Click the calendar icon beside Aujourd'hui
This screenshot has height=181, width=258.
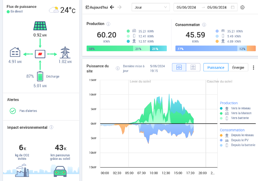click(x=87, y=7)
